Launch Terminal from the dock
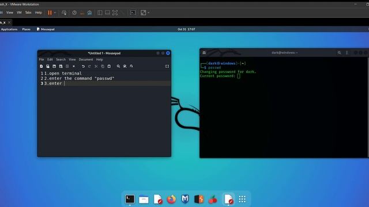 [x=130, y=200]
